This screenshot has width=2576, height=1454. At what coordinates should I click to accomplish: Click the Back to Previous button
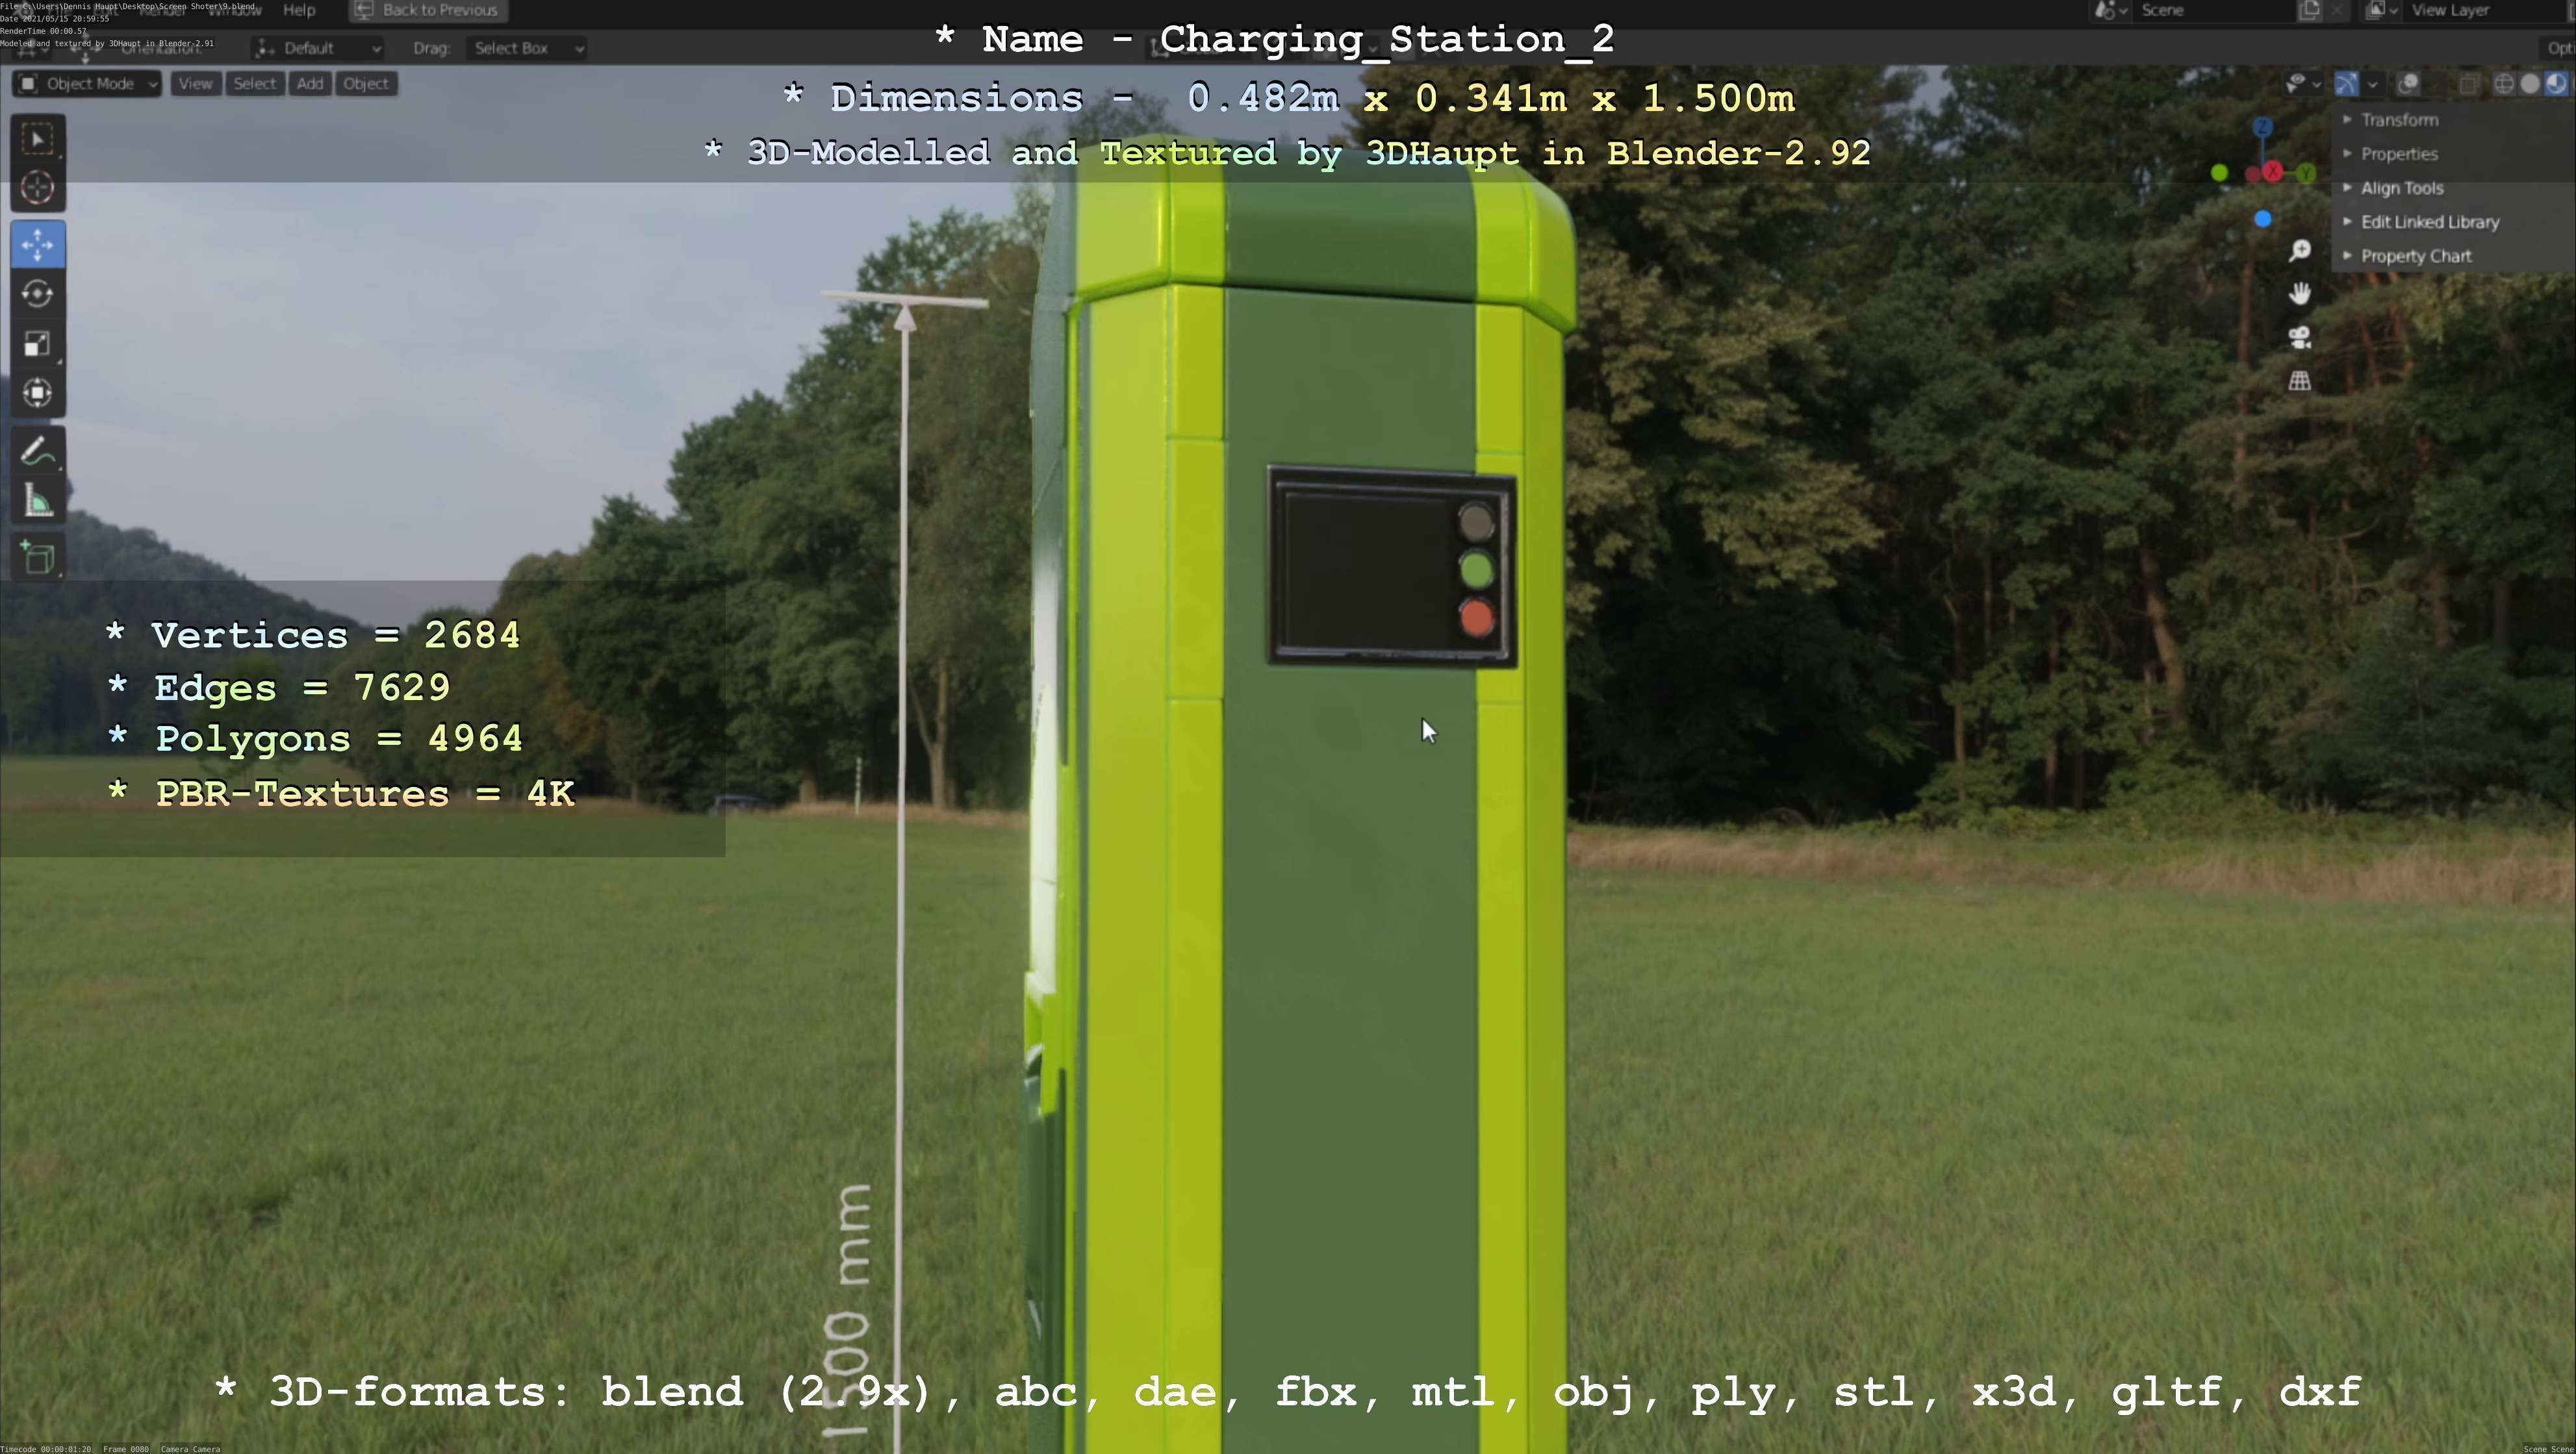(428, 10)
